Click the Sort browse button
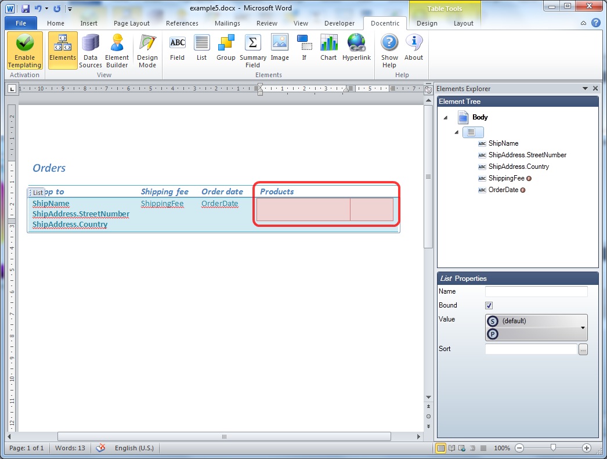 583,349
